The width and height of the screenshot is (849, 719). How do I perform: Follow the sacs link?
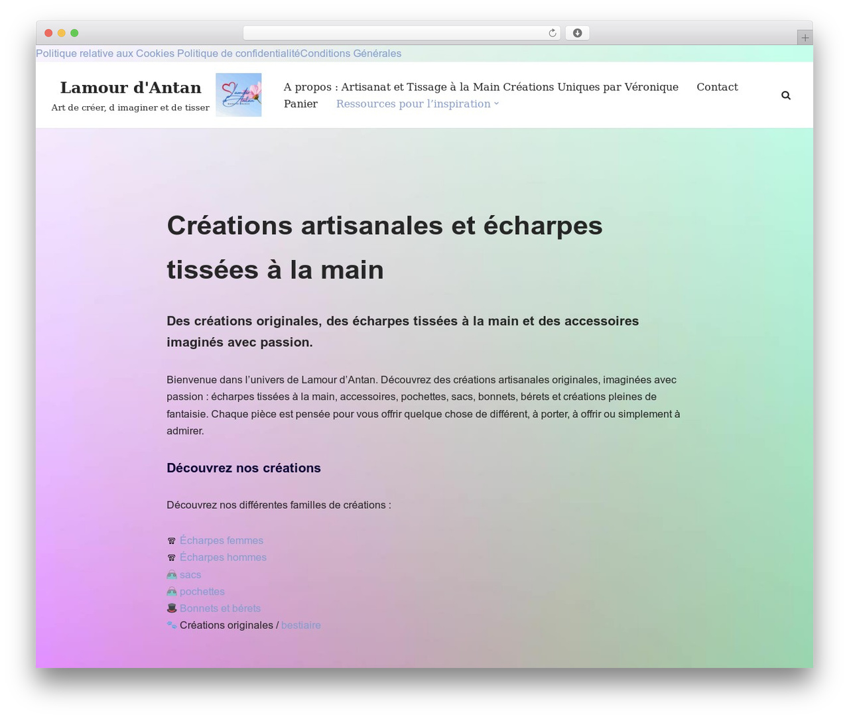tap(190, 574)
